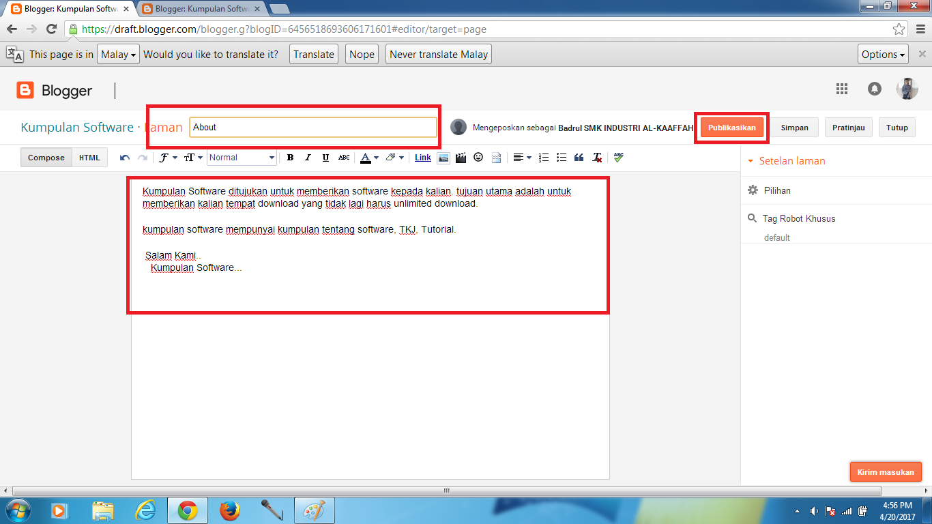The width and height of the screenshot is (932, 524).
Task: Click the Pratinjau preview button
Action: (849, 128)
